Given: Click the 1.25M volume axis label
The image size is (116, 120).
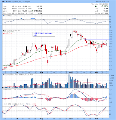Looking at the screenshot, I should click(x=112, y=75).
